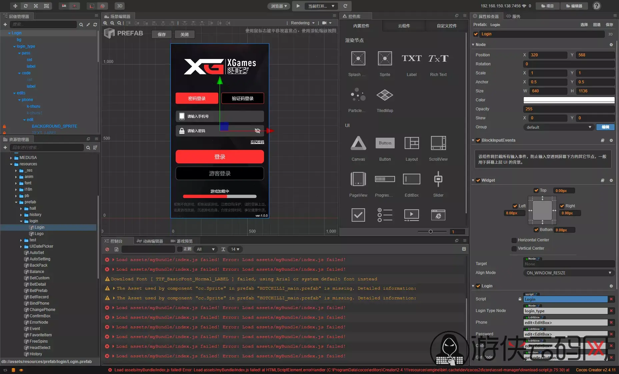The width and height of the screenshot is (619, 374).
Task: Expand the MEDUSA folder in assets
Action: (11, 158)
